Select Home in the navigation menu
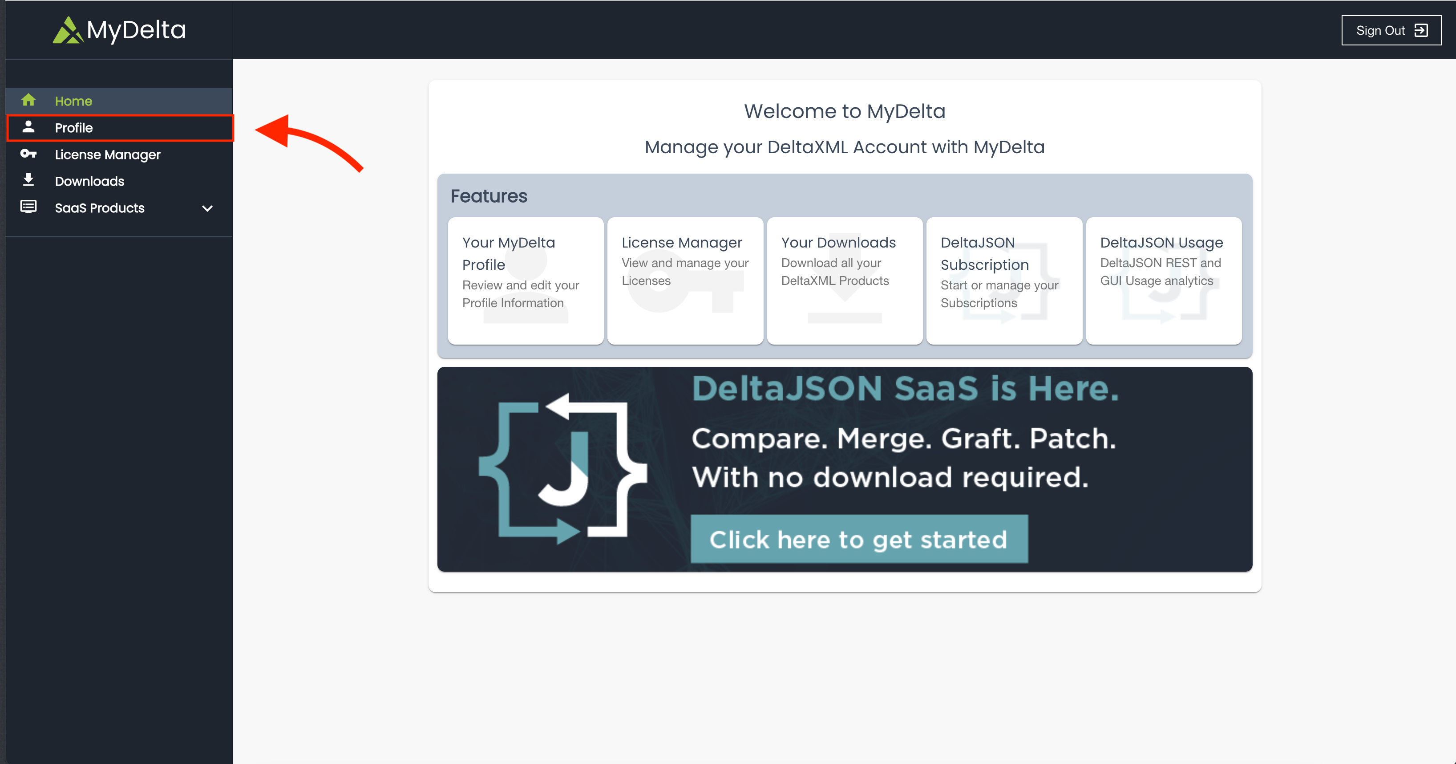The image size is (1456, 764). click(x=73, y=101)
